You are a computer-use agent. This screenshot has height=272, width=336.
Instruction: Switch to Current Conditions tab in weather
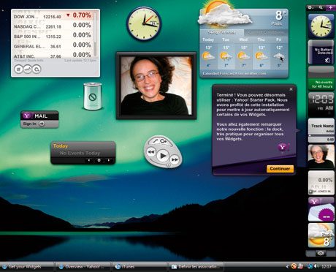pyautogui.click(x=266, y=33)
